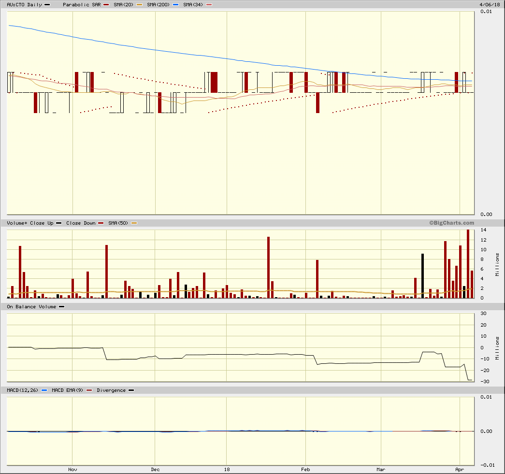
Task: Click the blue SMA(200) legend swatch
Action: [x=175, y=4]
